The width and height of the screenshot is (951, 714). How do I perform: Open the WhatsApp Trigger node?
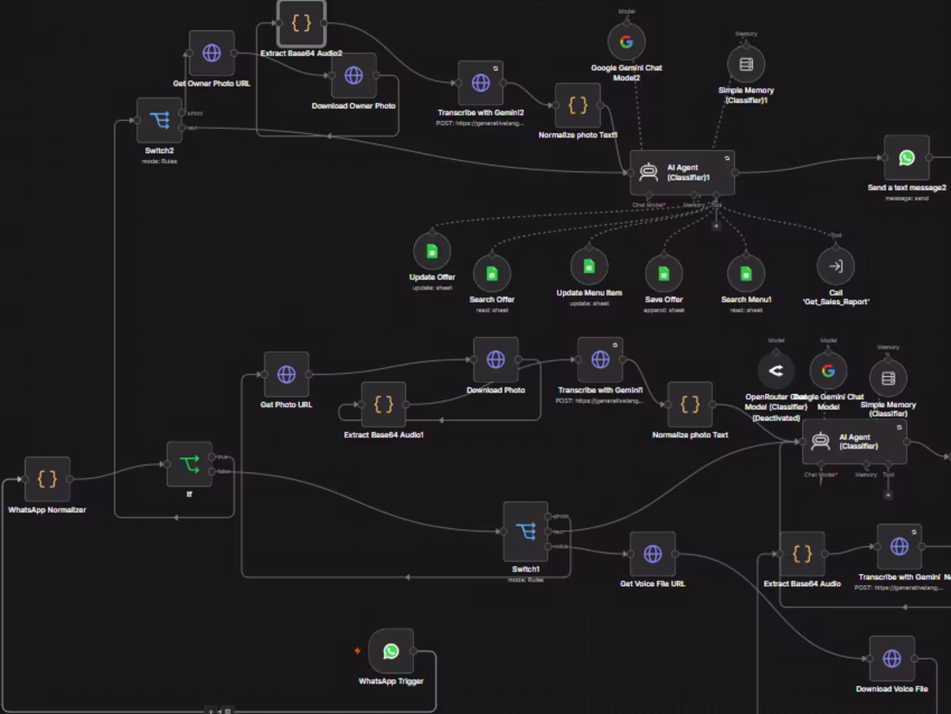[391, 652]
